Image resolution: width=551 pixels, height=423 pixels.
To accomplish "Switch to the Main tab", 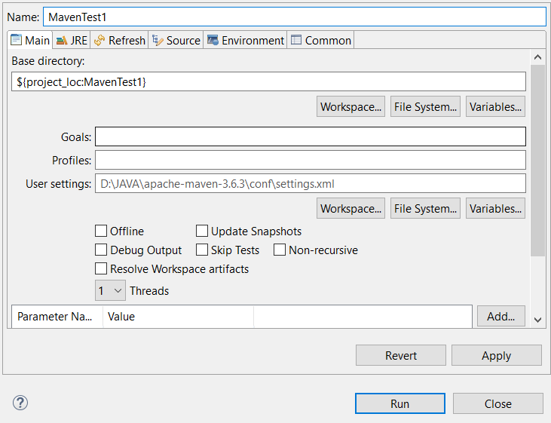I will [x=30, y=40].
